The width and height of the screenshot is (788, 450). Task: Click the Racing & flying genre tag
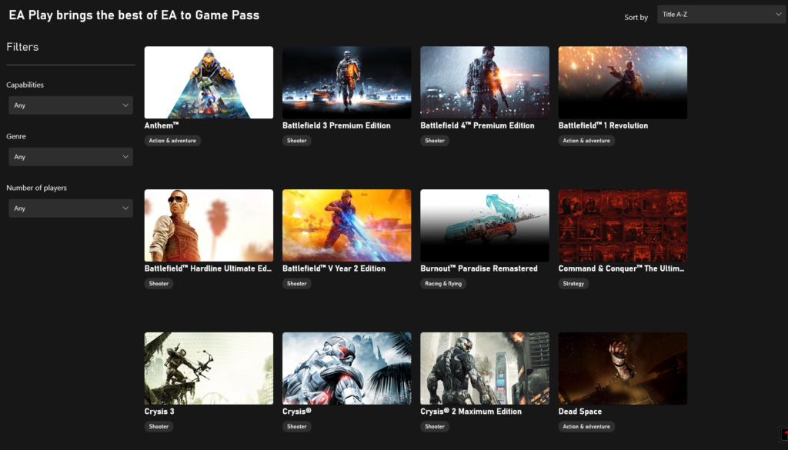pos(444,284)
